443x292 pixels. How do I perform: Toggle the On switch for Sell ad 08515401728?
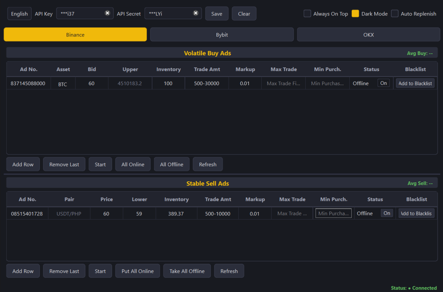(387, 213)
